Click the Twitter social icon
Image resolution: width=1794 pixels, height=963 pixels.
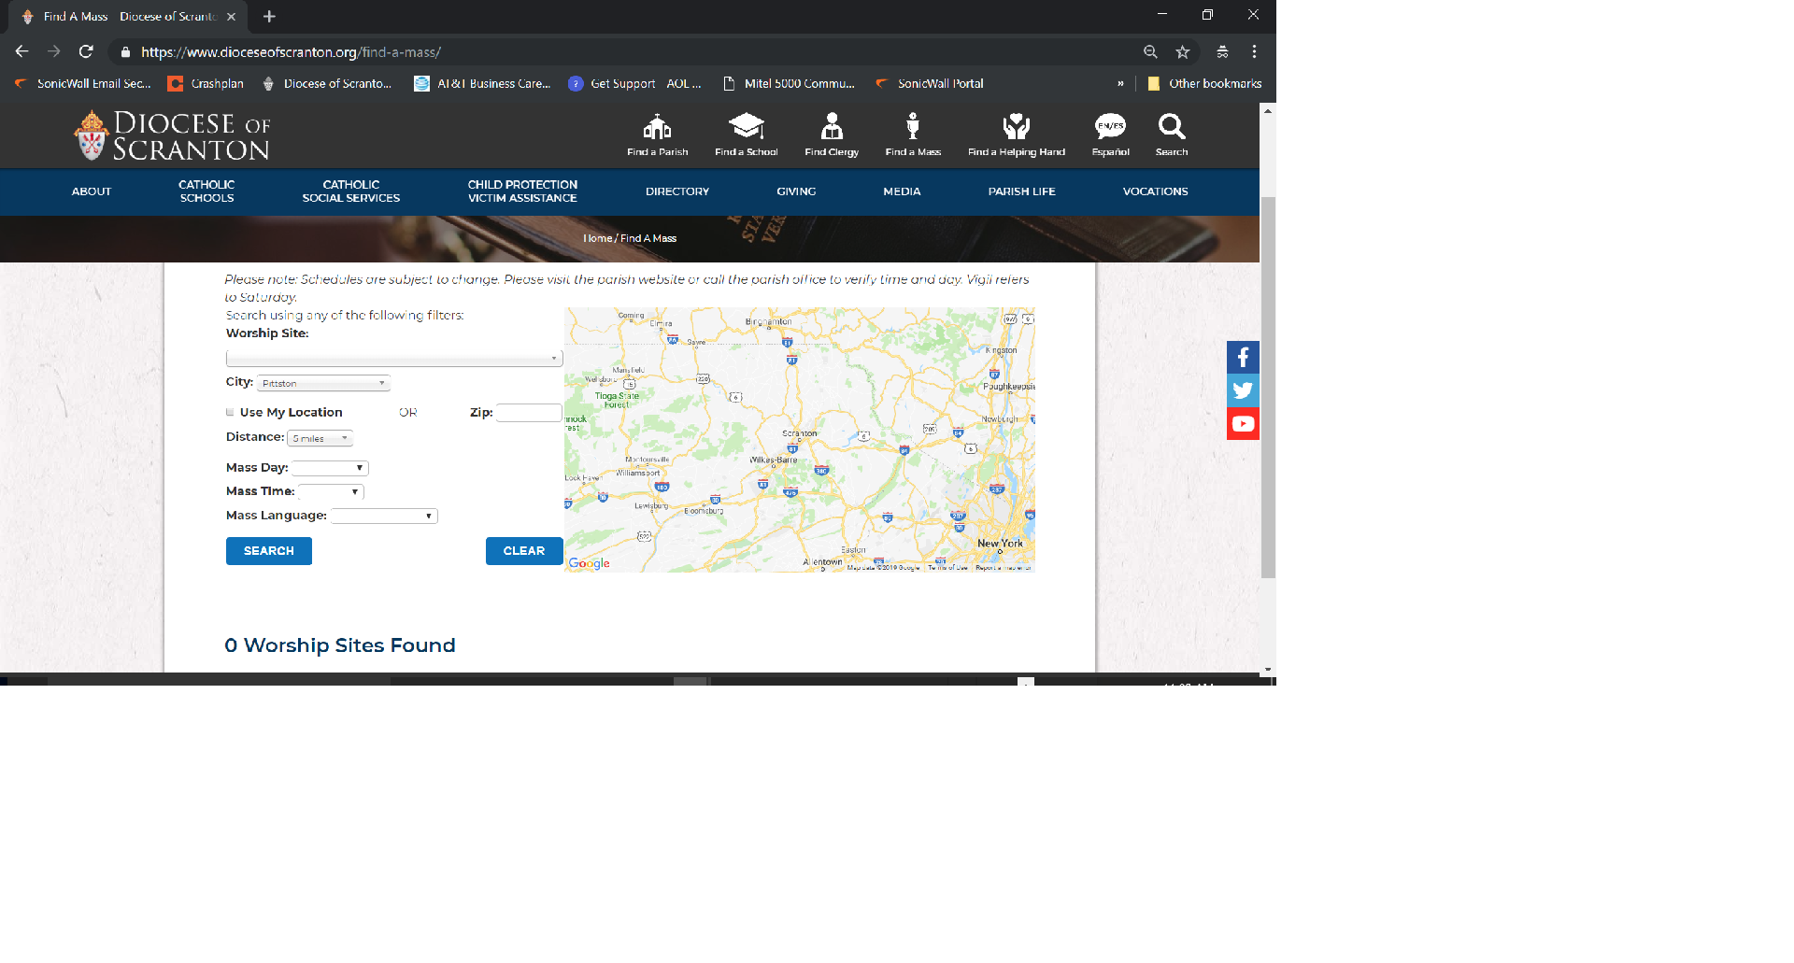click(x=1243, y=390)
